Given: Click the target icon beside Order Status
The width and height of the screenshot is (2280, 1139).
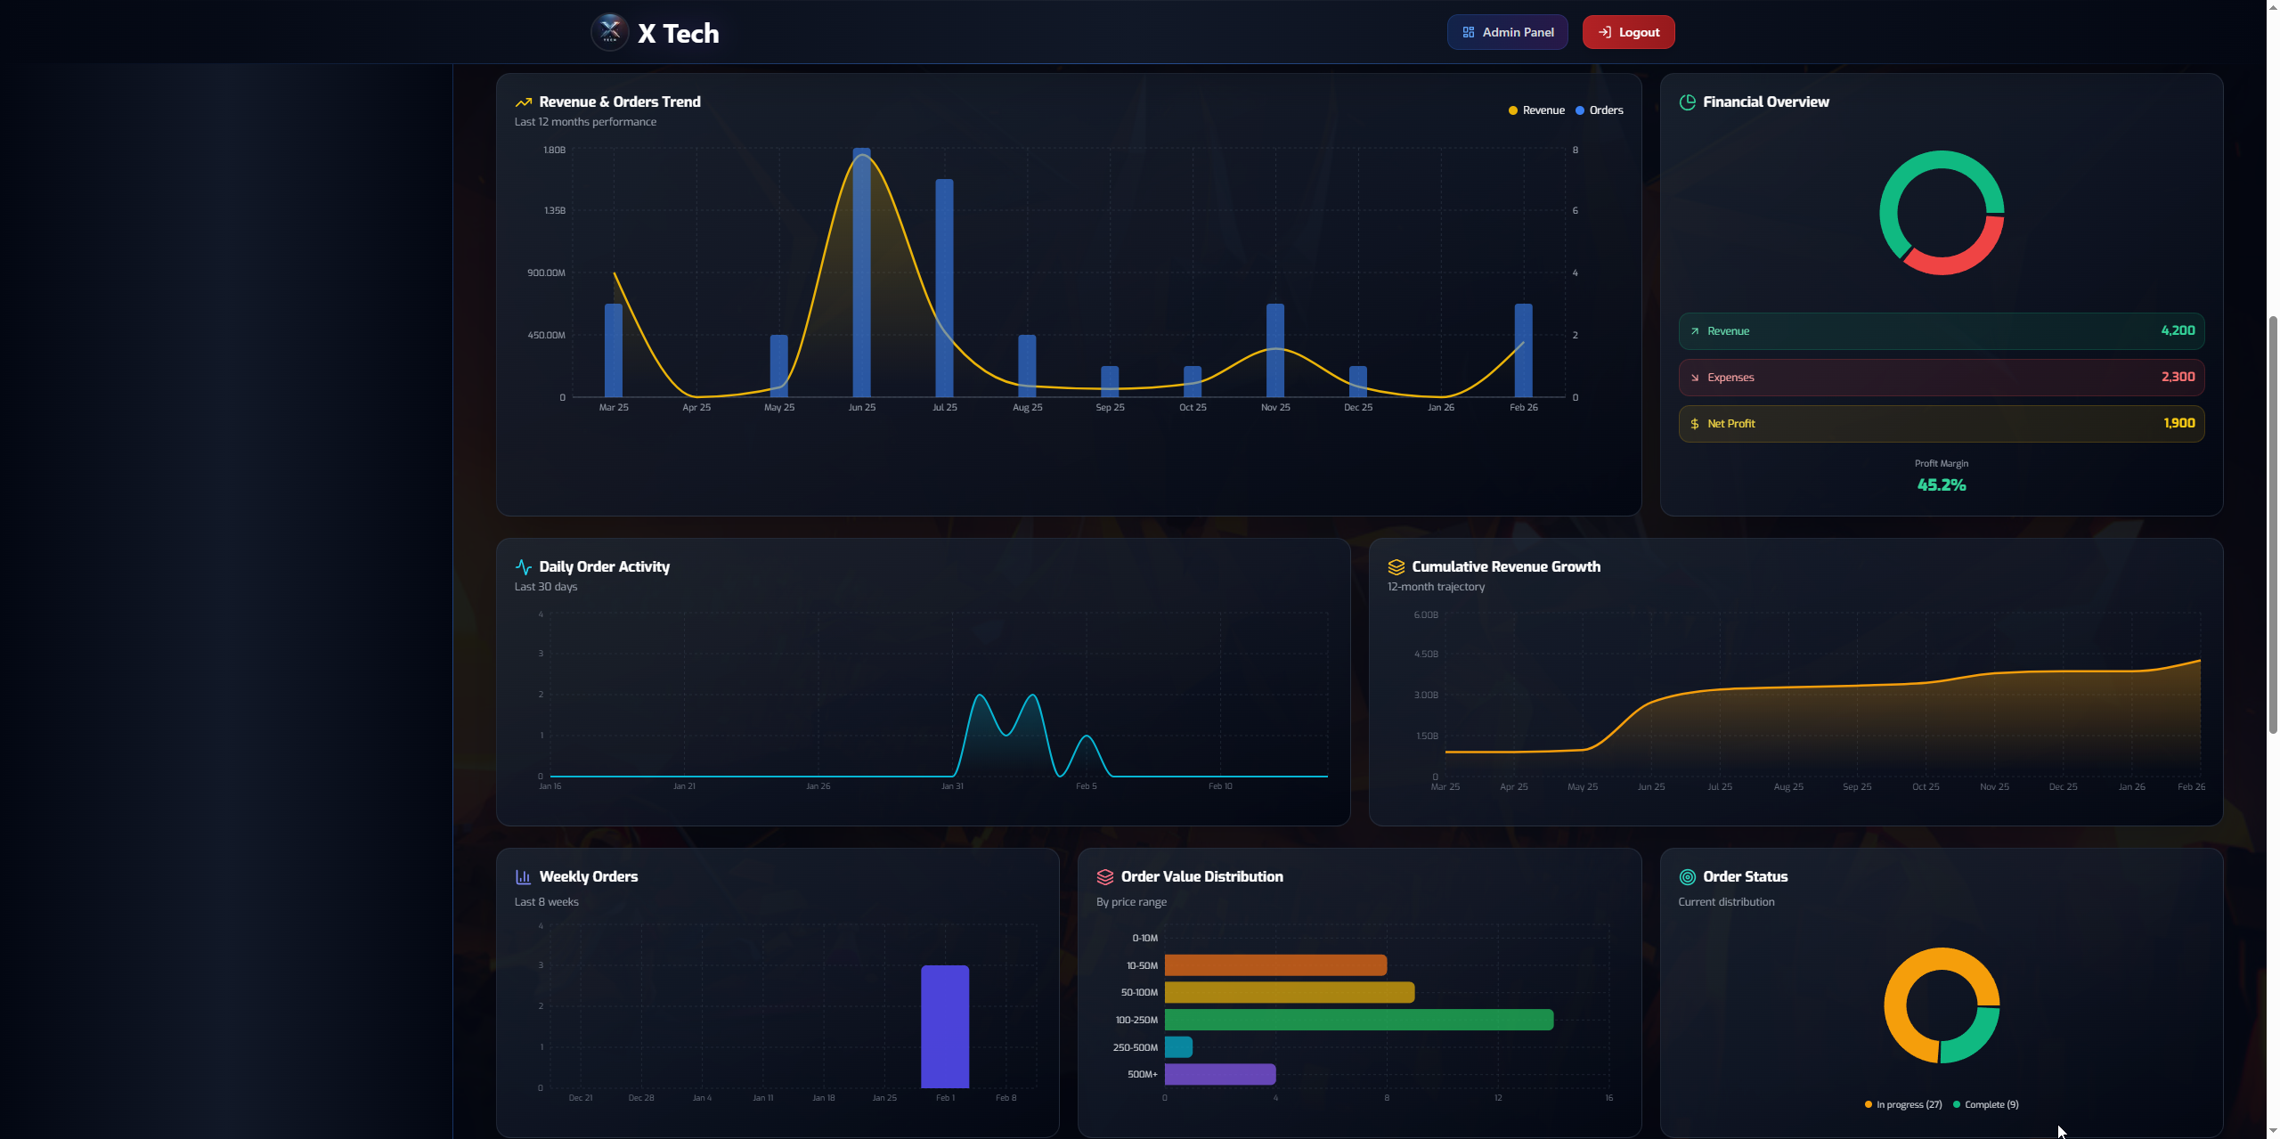Looking at the screenshot, I should (1687, 877).
